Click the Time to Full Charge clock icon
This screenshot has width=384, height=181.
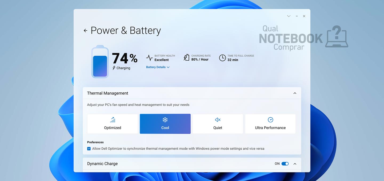click(222, 58)
